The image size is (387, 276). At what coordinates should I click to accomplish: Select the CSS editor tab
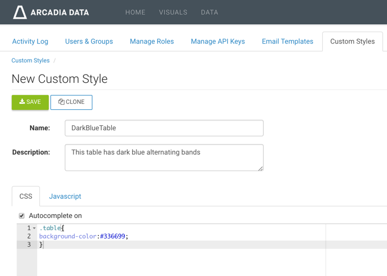click(x=26, y=197)
